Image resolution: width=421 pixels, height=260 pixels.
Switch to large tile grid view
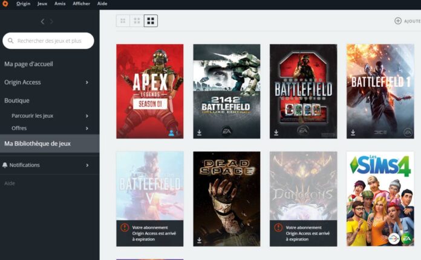click(x=151, y=21)
